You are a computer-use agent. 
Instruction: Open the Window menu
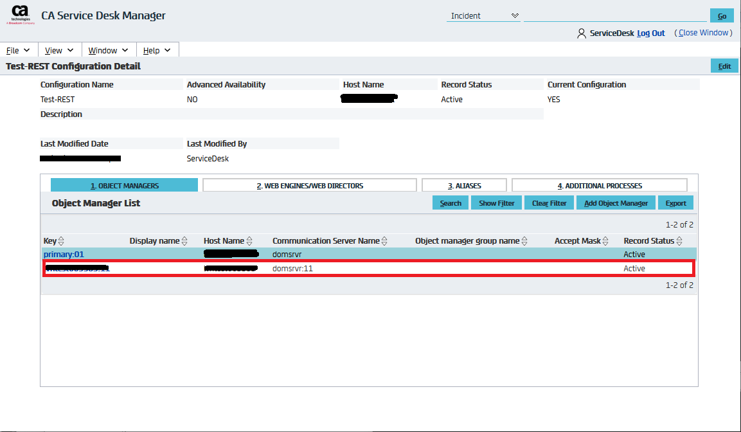pyautogui.click(x=109, y=51)
